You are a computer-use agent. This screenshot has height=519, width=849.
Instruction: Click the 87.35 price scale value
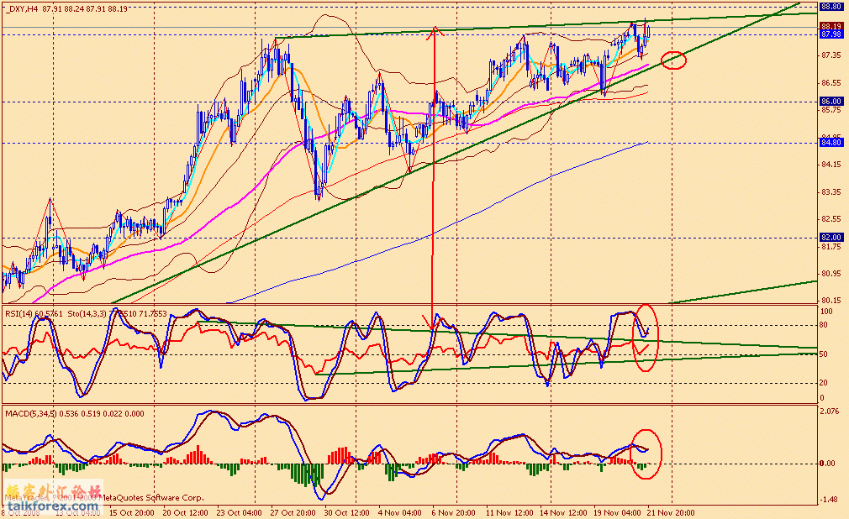(831, 55)
